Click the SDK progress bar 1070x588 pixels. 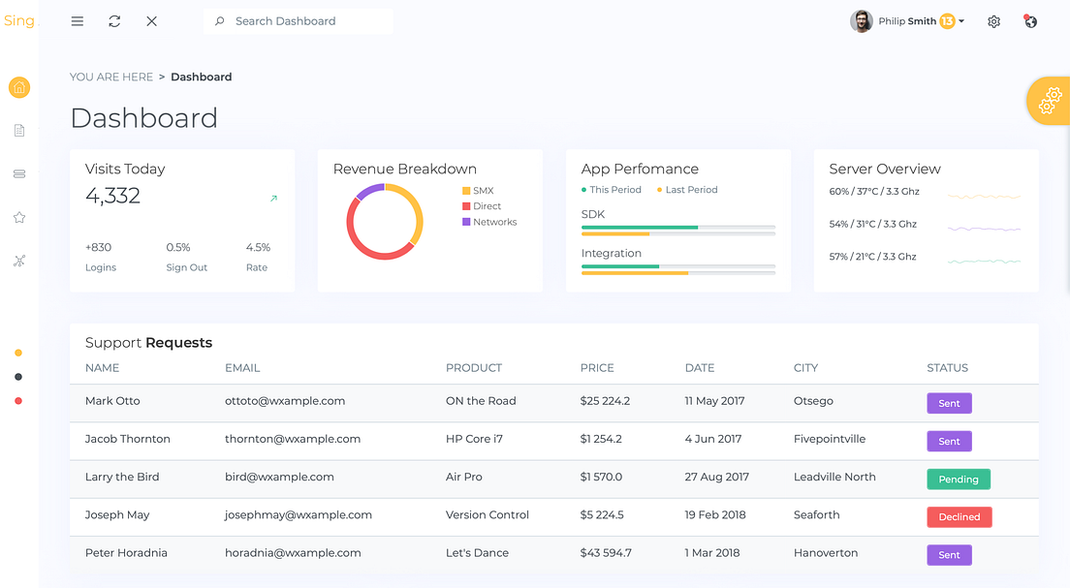677,228
